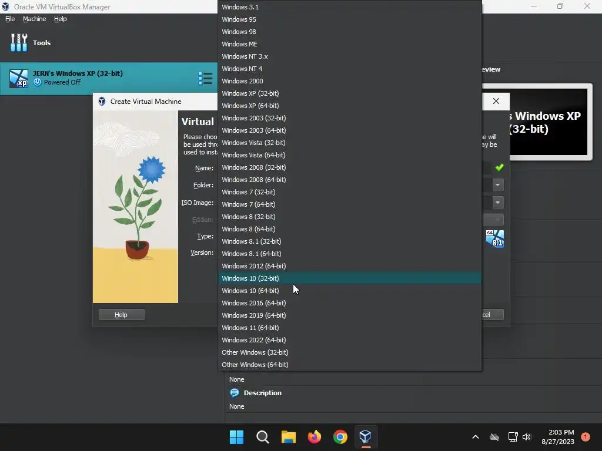Select Windows 10 (64-bit) entry
Viewport: 602px width, 451px height.
point(350,291)
